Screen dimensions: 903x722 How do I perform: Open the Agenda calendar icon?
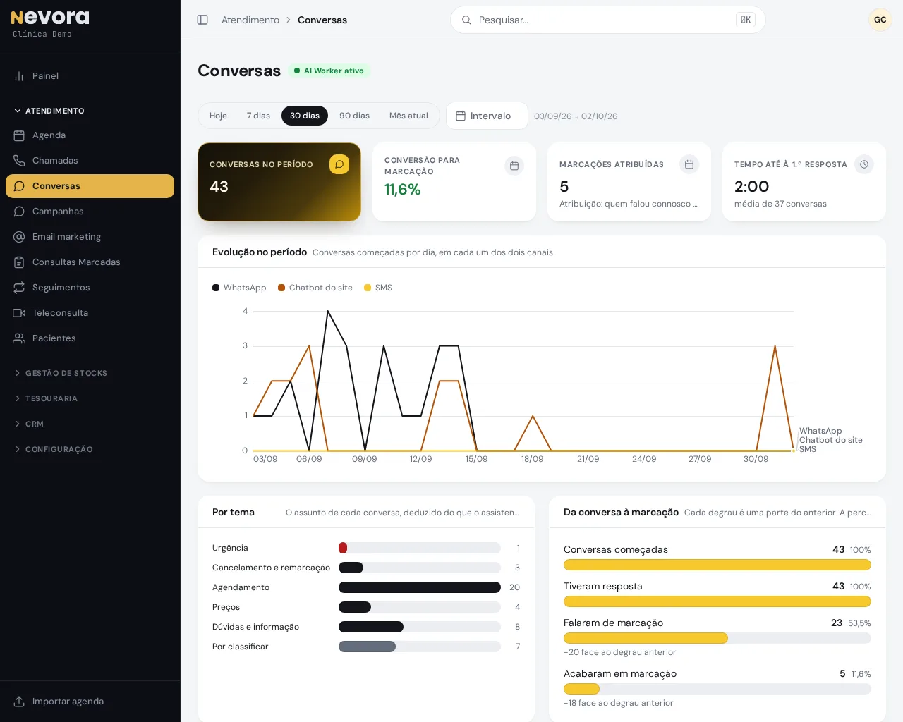pyautogui.click(x=19, y=135)
